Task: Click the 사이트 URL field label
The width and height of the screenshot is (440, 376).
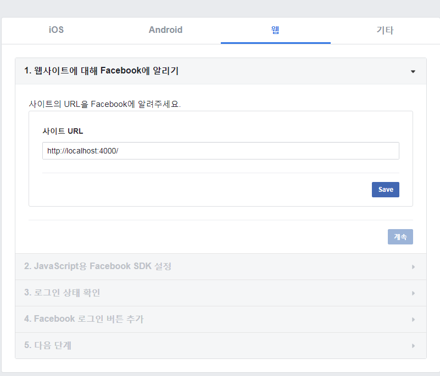Action: (63, 131)
